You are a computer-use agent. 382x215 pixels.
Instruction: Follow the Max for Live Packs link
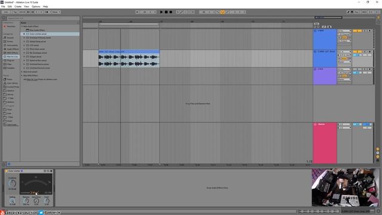click(32, 79)
